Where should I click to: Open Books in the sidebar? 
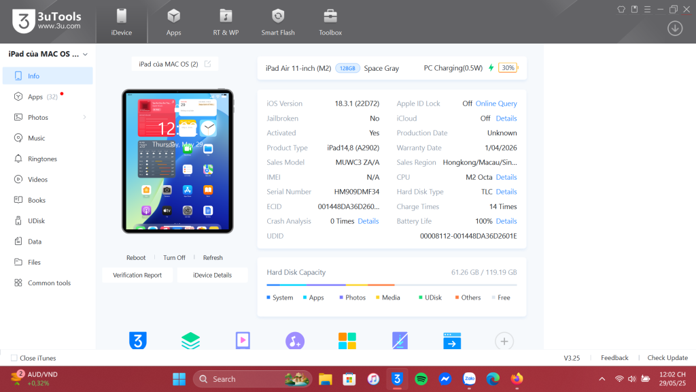(x=48, y=200)
